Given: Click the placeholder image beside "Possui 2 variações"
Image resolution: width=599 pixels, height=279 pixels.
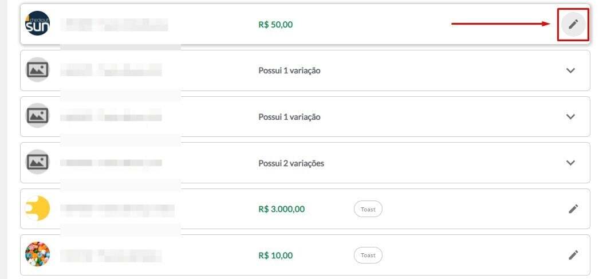Looking at the screenshot, I should click(x=38, y=163).
